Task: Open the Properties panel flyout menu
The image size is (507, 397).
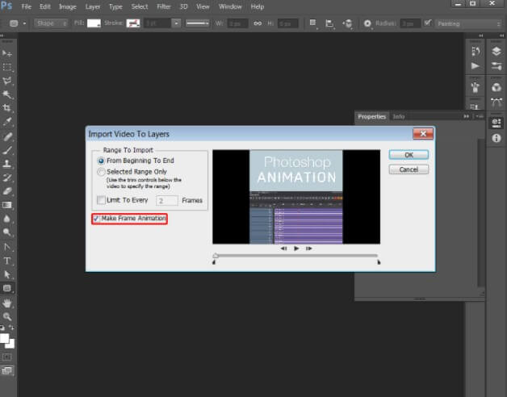Action: click(480, 116)
